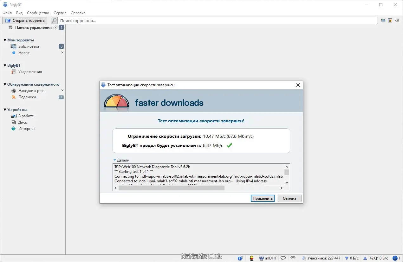This screenshot has height=262, width=403.
Task: Click the blue dot icon beside Новое
Action: [14, 53]
